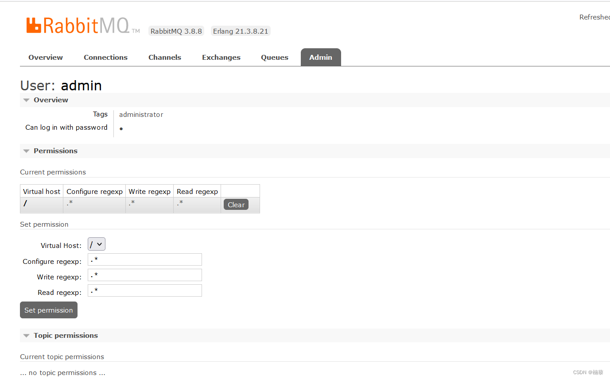Focus the Read regexp input field
Viewport: 610px width, 379px height.
tap(145, 290)
